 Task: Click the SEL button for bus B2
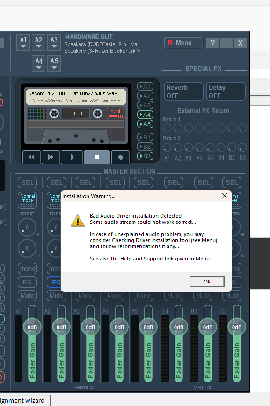[204, 183]
